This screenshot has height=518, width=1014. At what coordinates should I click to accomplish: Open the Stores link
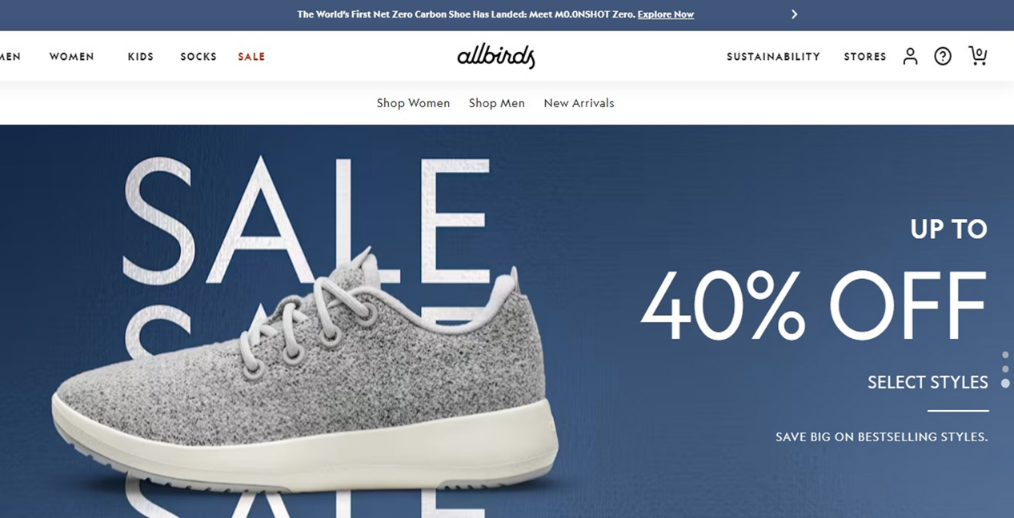[x=865, y=57]
